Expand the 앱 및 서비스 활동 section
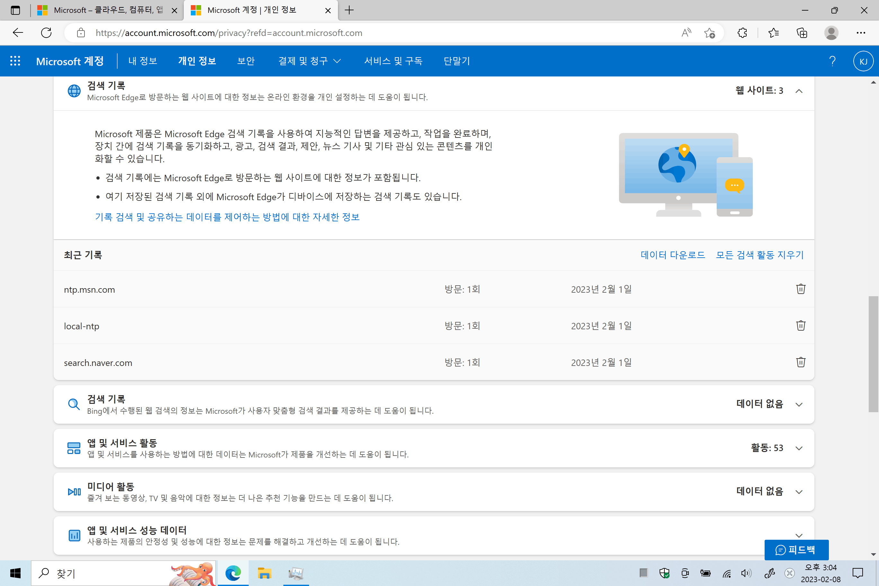The width and height of the screenshot is (879, 586). pos(799,448)
